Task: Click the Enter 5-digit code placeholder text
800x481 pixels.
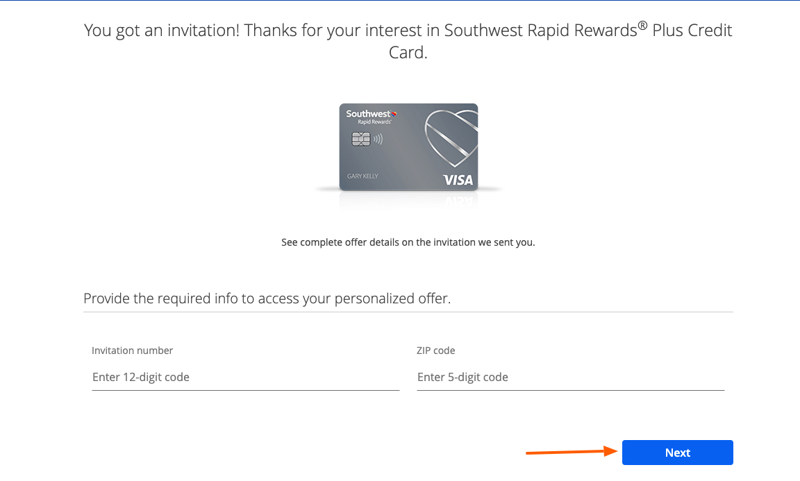Action: [x=462, y=377]
